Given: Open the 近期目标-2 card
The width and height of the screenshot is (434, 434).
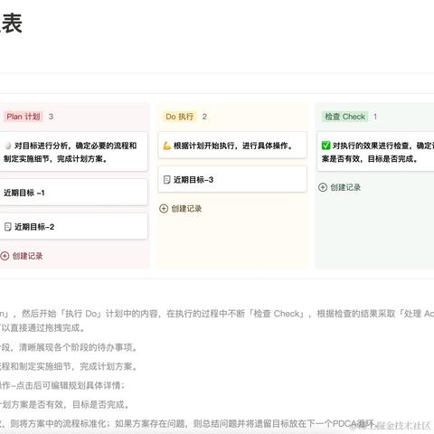Looking at the screenshot, I should click(x=73, y=226).
